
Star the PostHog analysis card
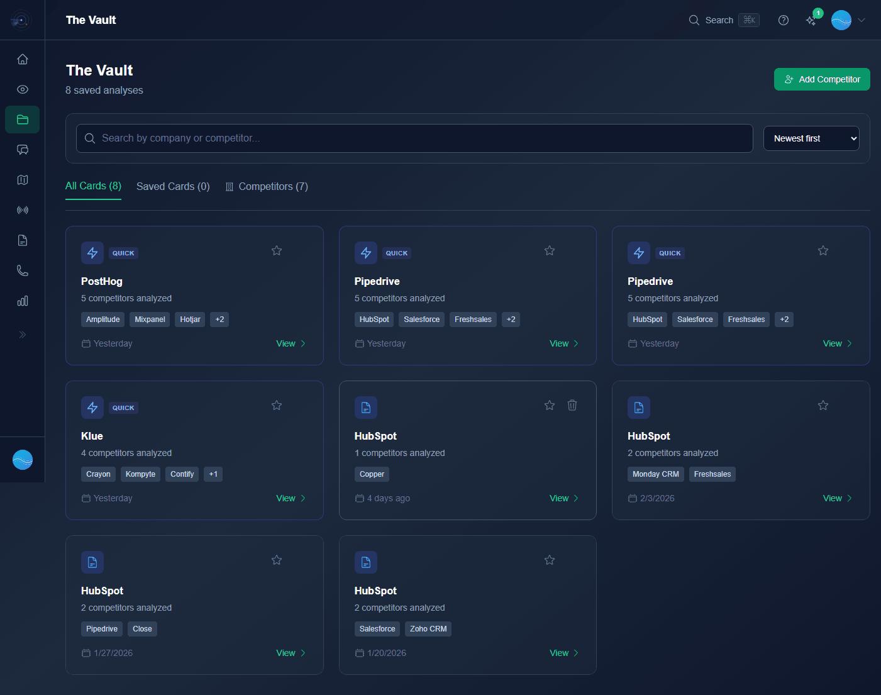pos(277,250)
